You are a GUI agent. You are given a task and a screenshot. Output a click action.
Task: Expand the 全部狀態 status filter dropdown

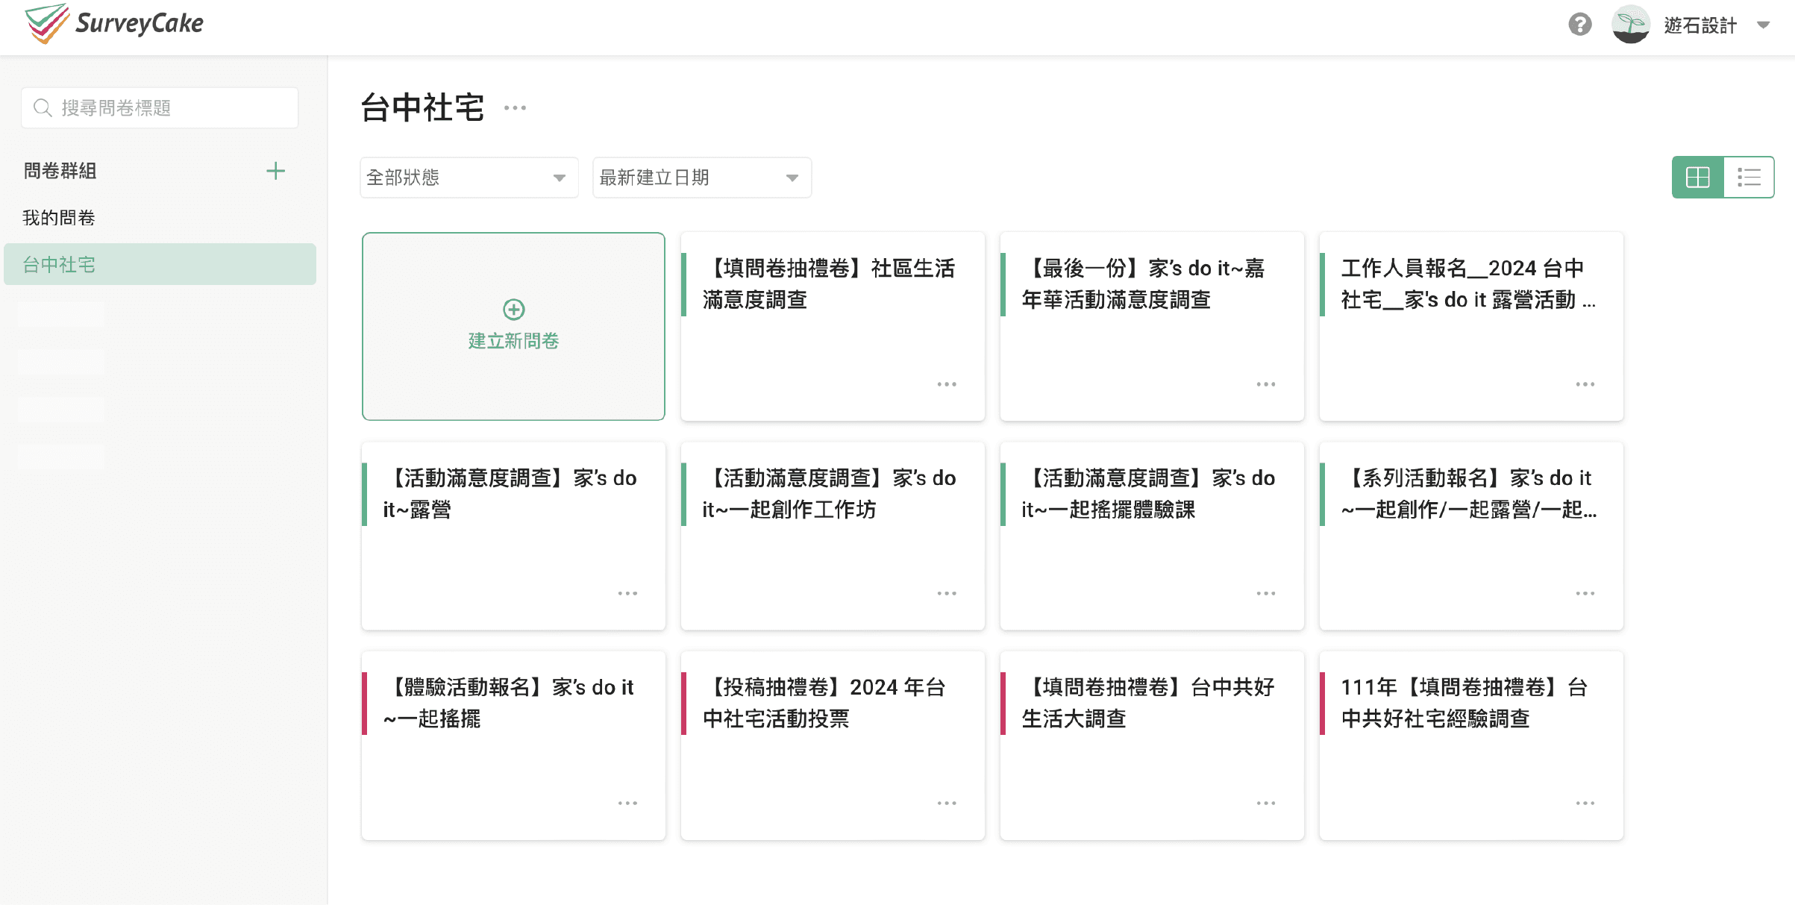coord(469,178)
